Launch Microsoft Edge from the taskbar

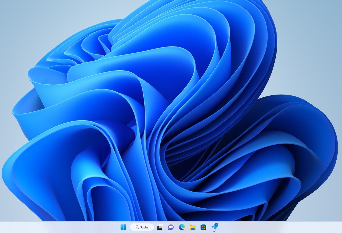(x=182, y=227)
